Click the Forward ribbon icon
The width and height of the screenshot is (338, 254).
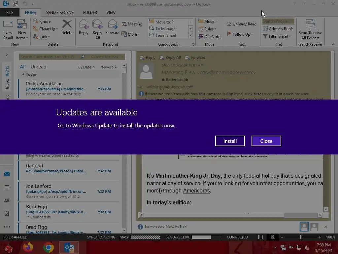coord(112,27)
